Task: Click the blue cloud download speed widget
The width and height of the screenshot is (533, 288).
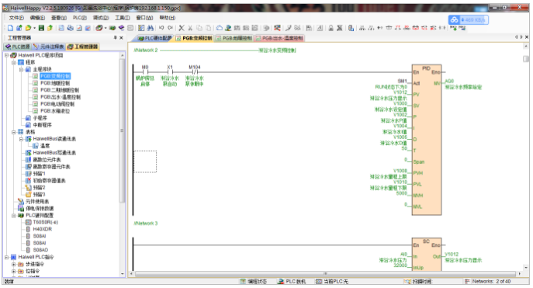Action: point(469,20)
